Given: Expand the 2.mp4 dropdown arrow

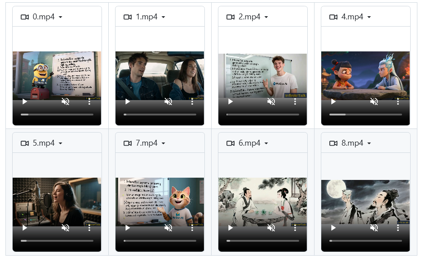Looking at the screenshot, I should [x=266, y=17].
